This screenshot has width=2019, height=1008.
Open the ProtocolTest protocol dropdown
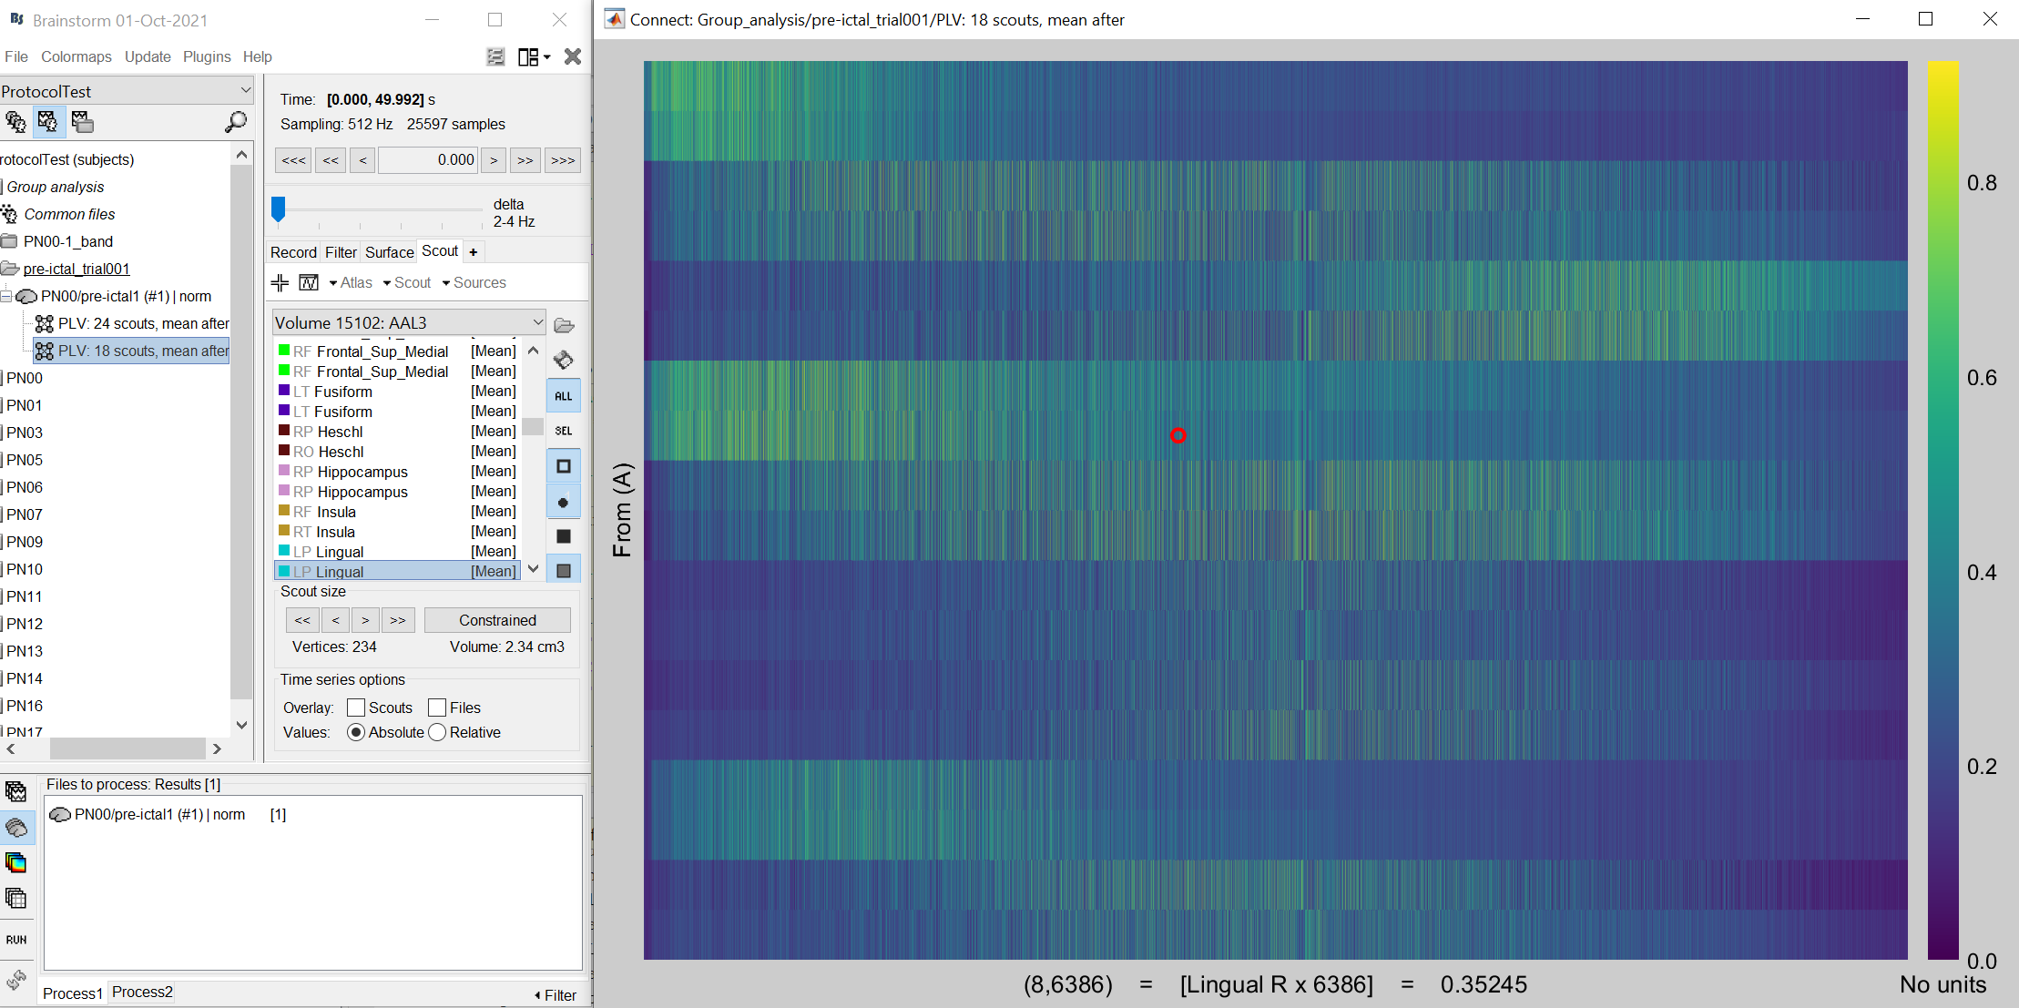click(126, 91)
